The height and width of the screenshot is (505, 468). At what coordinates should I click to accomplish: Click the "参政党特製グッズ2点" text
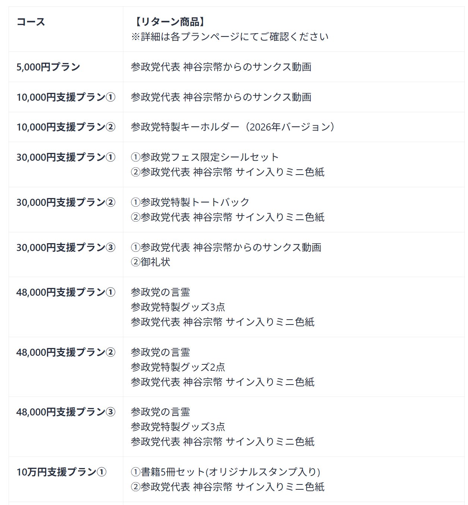coord(178,367)
